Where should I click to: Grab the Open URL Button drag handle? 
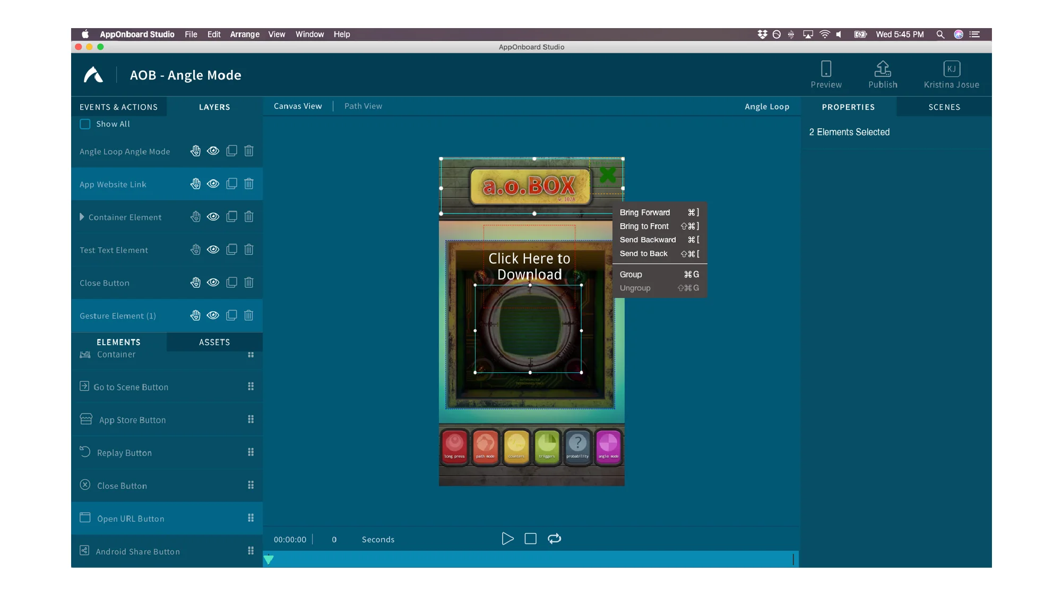(x=251, y=518)
